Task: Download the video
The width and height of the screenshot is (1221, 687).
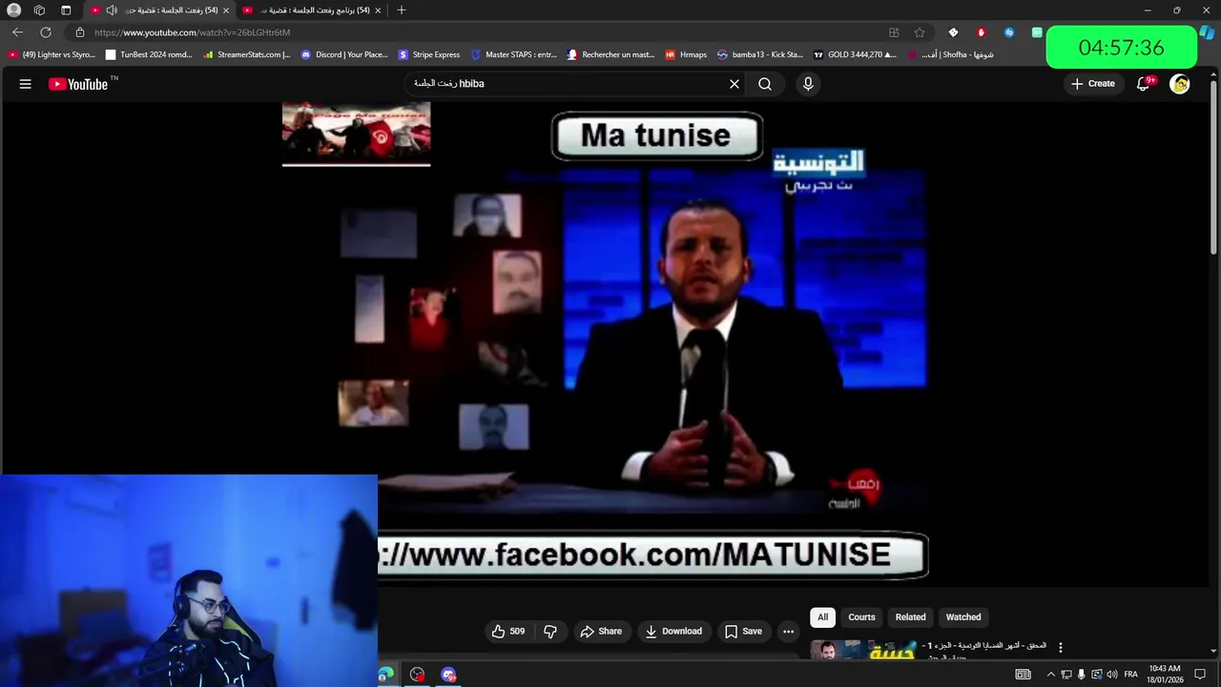Action: [673, 632]
